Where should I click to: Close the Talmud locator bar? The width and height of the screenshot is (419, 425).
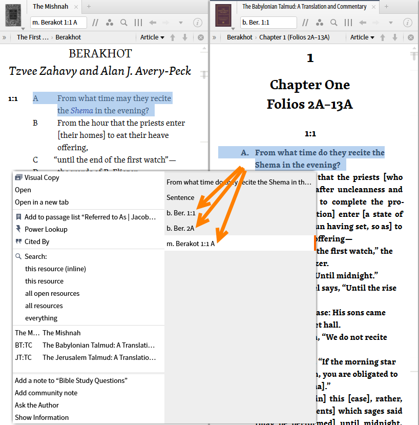pyautogui.click(x=411, y=37)
